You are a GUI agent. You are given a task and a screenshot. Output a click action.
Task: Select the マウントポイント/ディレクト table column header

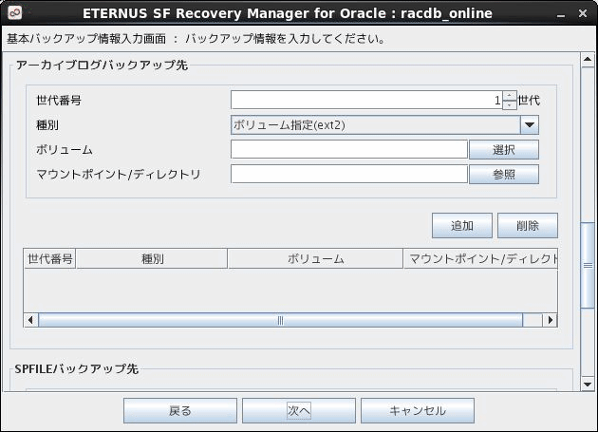(481, 259)
